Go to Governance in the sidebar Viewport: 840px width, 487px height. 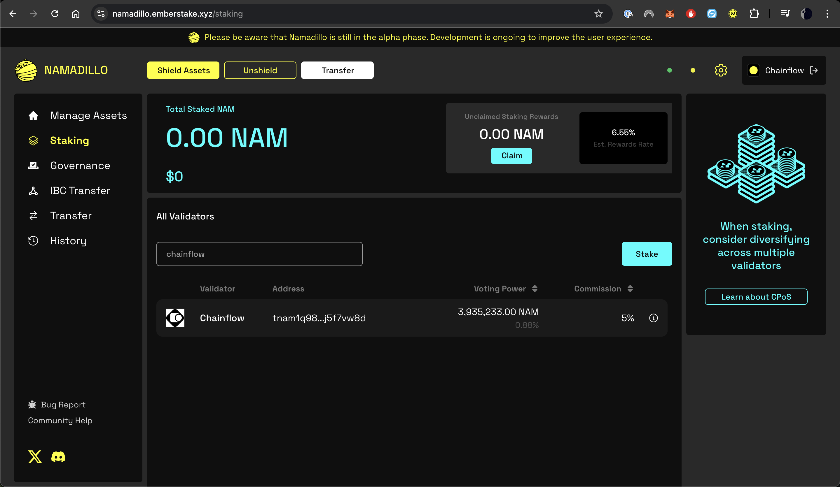coord(80,166)
